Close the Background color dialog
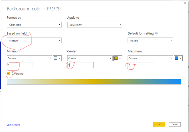 point(185,3)
